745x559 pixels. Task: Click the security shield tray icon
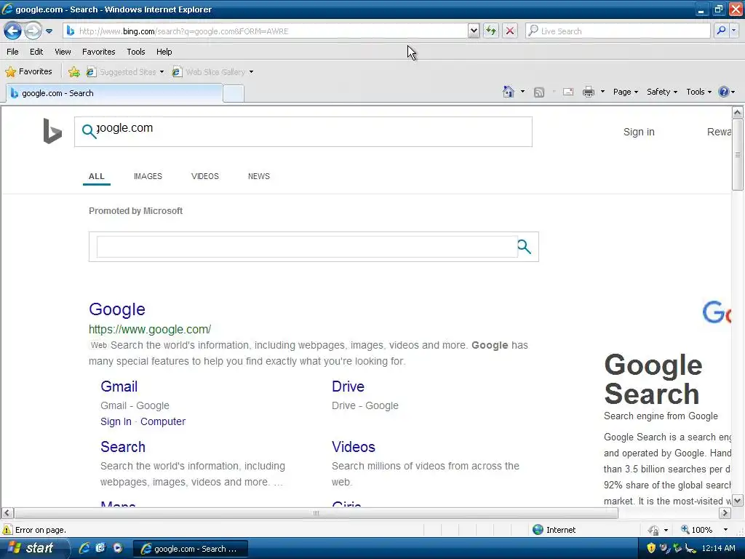[651, 548]
